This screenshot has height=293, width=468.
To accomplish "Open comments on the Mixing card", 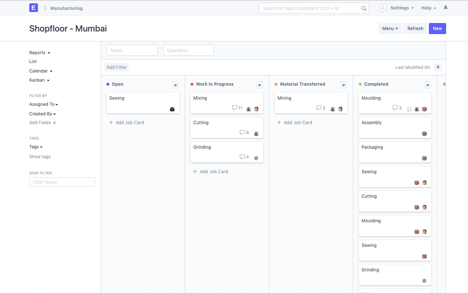I will click(235, 108).
